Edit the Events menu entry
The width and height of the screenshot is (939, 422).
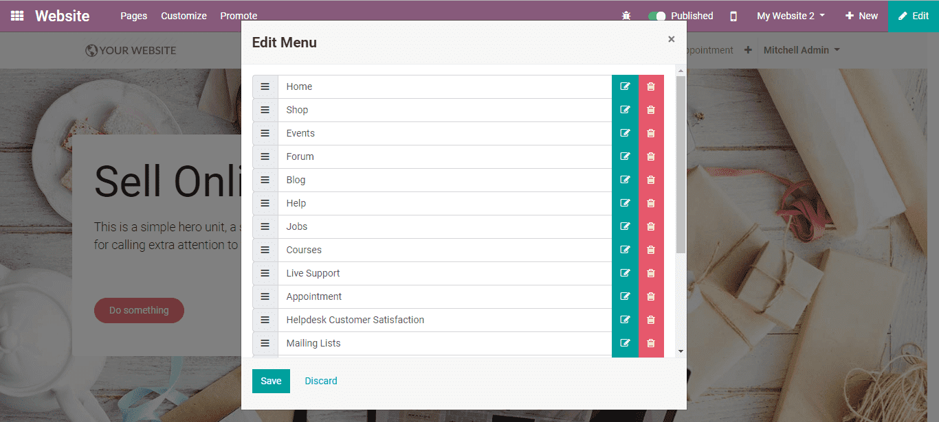(625, 133)
